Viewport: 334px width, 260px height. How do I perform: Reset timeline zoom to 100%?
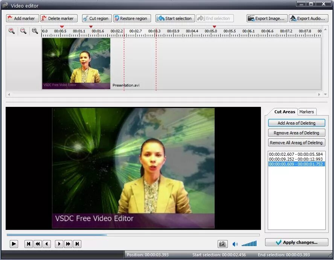coord(35,31)
